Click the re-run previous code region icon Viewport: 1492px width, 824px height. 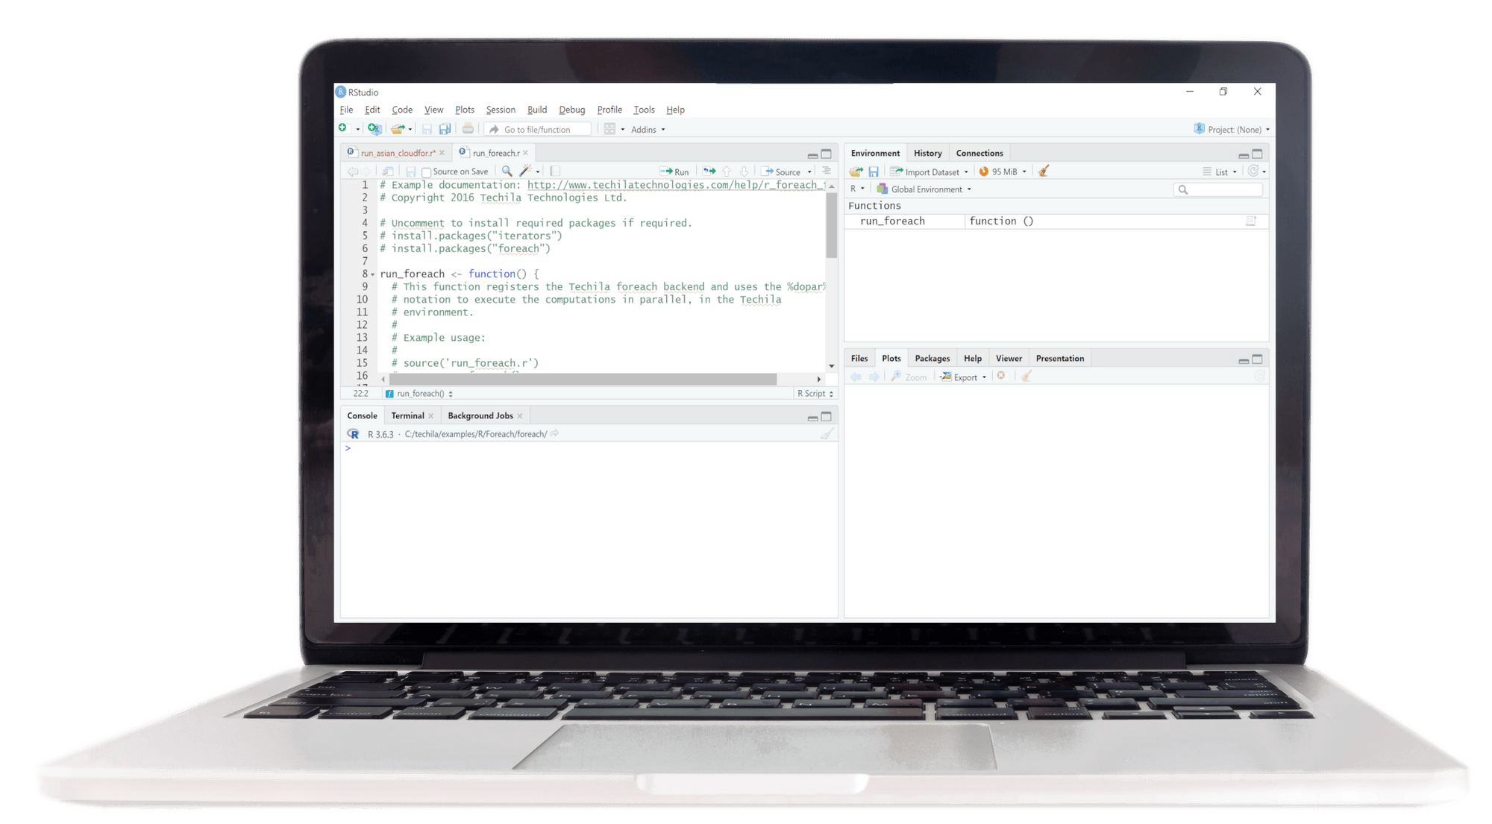point(709,172)
